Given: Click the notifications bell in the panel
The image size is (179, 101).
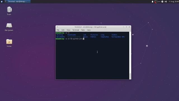Looking at the screenshot, I should click(152, 2).
